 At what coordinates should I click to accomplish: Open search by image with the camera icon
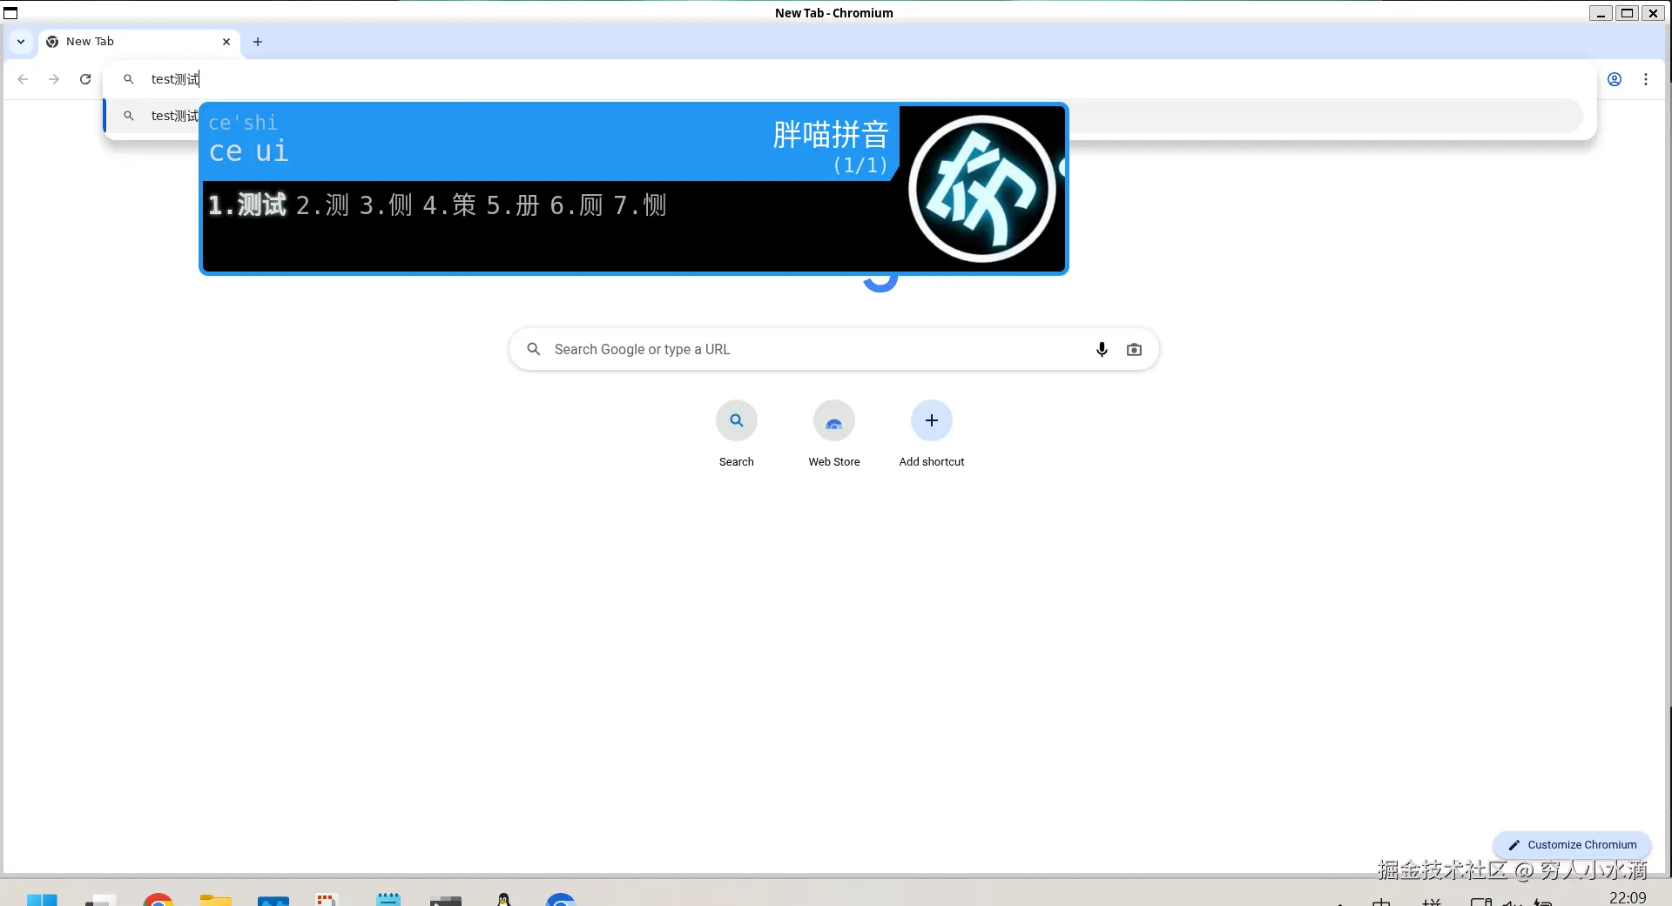[x=1135, y=349]
